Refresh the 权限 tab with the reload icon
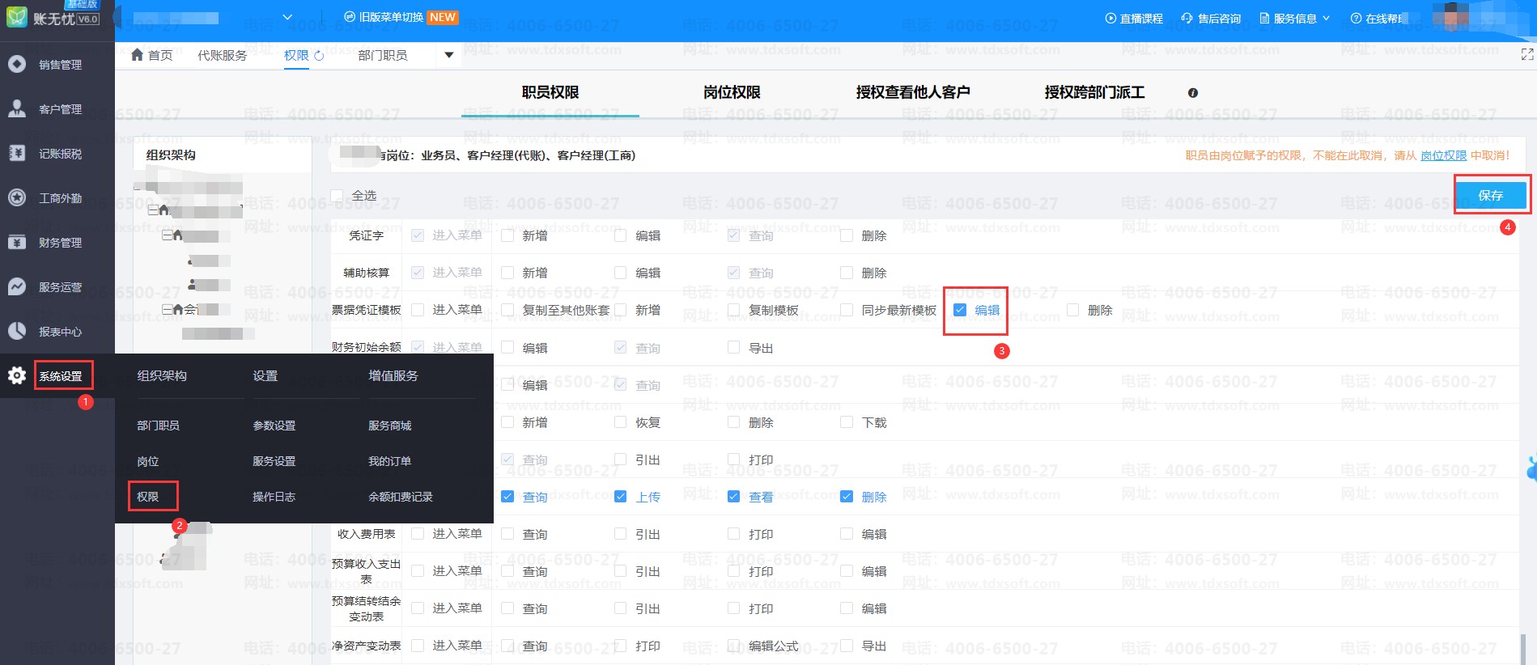The height and width of the screenshot is (665, 1537). tap(319, 56)
